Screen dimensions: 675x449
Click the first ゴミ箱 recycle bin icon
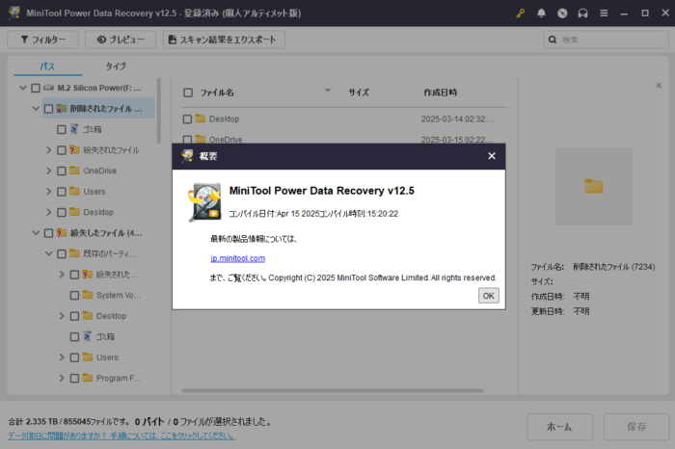tap(74, 129)
